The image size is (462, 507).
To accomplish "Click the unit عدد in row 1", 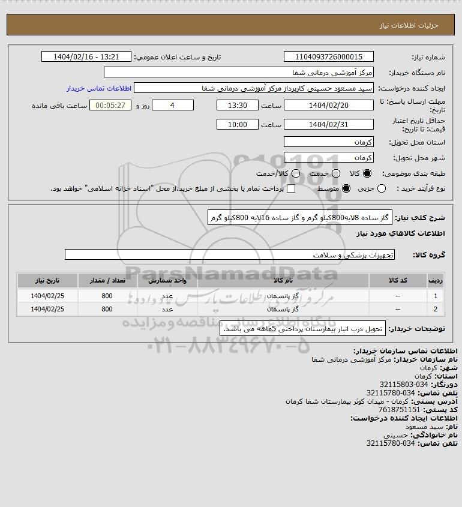I will pos(167,296).
